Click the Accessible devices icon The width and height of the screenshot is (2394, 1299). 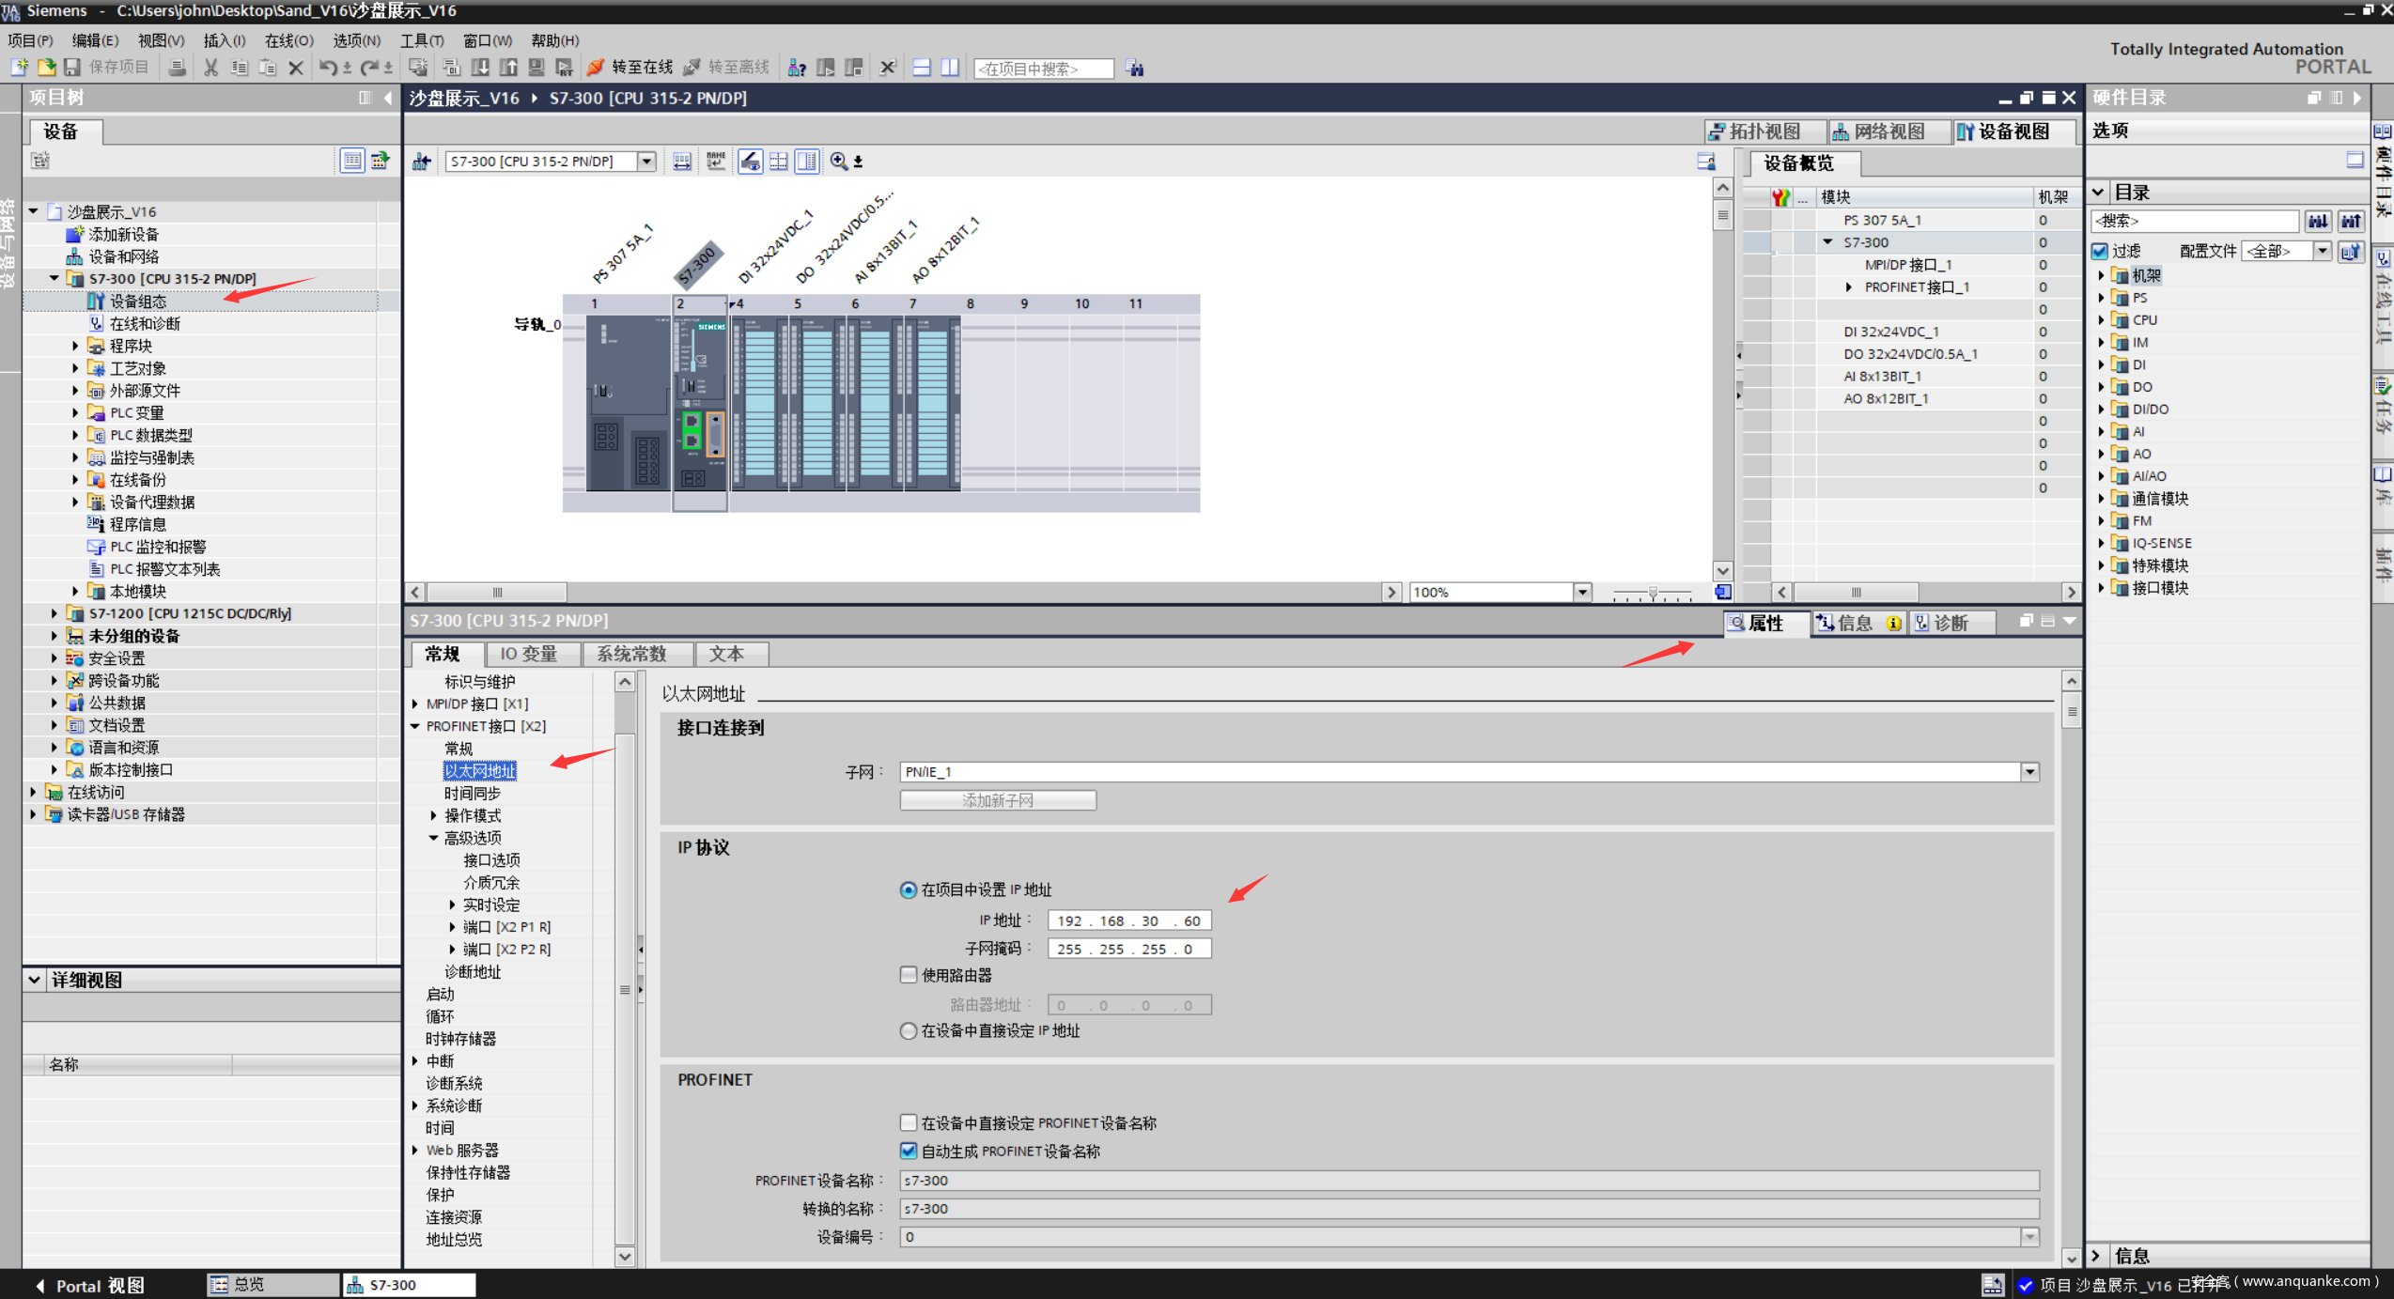797,68
